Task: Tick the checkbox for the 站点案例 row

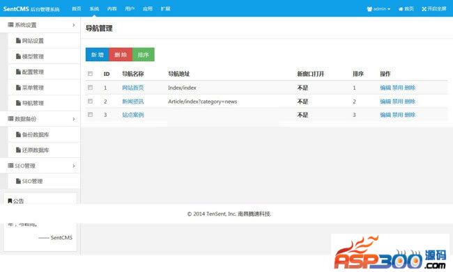Action: tap(90, 115)
